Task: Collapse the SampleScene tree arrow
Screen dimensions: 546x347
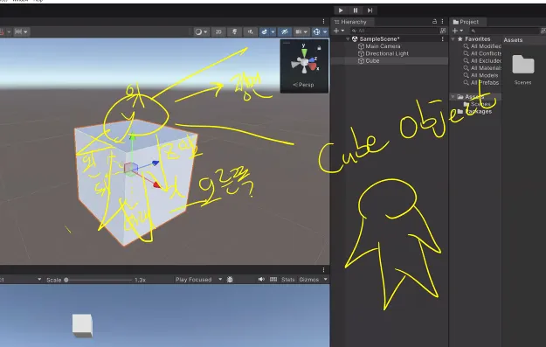Action: pyautogui.click(x=348, y=39)
